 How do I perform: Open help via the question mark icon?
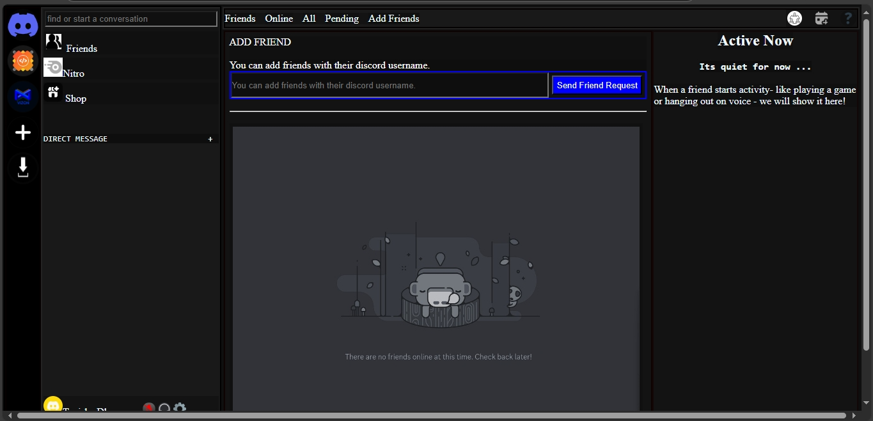pyautogui.click(x=849, y=19)
